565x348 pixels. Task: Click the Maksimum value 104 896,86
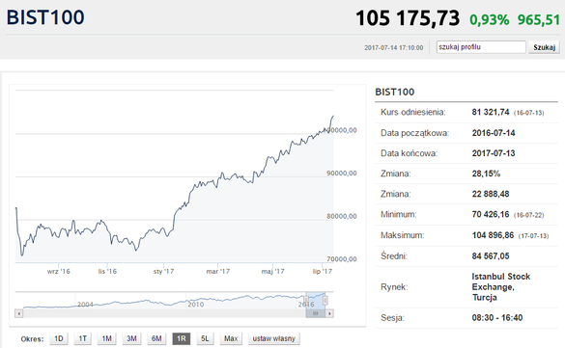coord(493,235)
